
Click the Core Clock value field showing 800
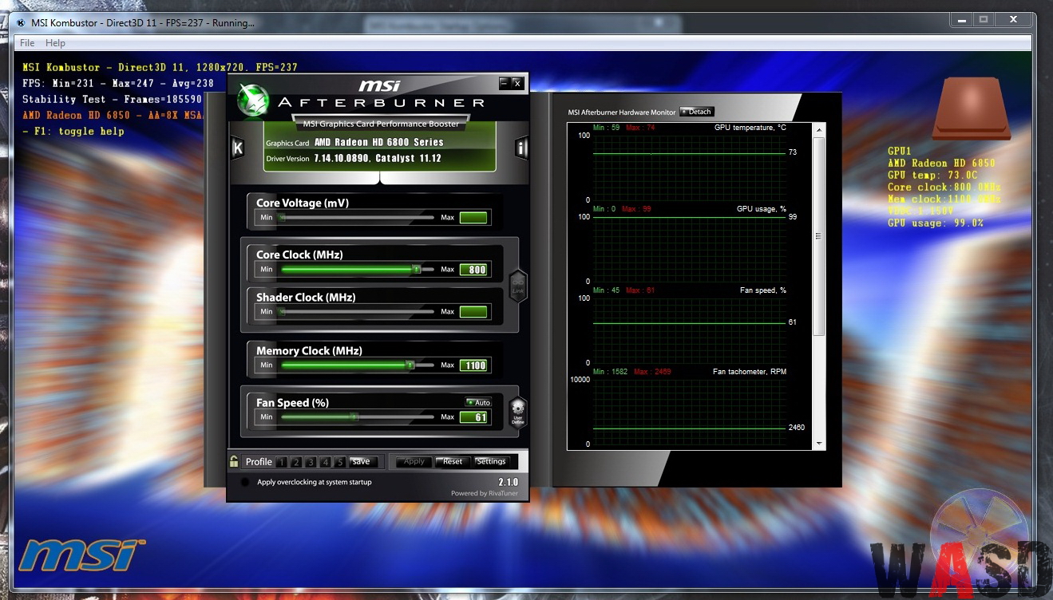473,270
